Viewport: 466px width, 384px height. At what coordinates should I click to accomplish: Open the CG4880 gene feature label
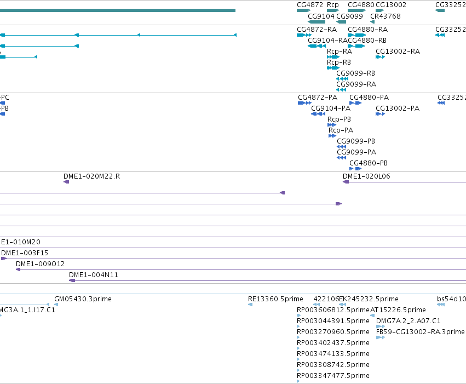tap(361, 5)
